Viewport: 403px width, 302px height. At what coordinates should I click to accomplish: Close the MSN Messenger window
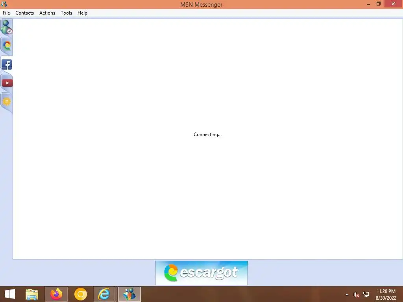tap(393, 4)
